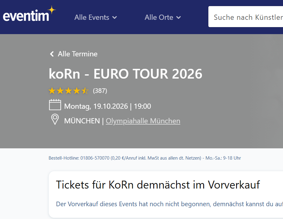
Task: Click the location pin icon
Action: [55, 119]
